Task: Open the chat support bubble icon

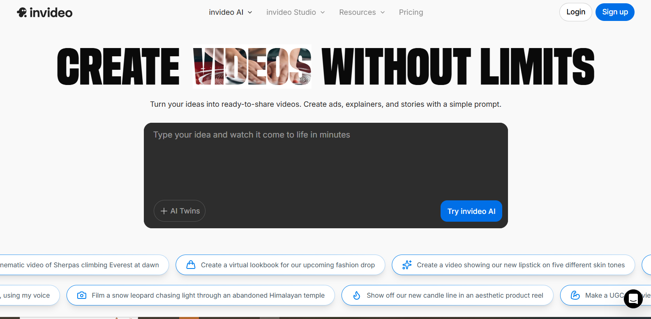Action: coord(633,298)
